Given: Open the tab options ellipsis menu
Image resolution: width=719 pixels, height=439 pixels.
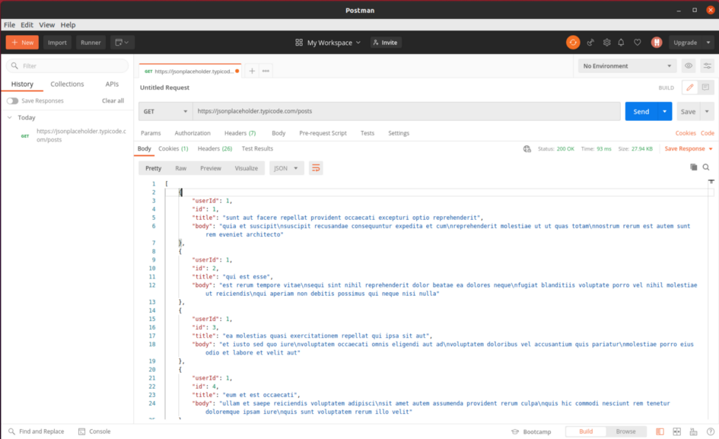Looking at the screenshot, I should [x=266, y=71].
